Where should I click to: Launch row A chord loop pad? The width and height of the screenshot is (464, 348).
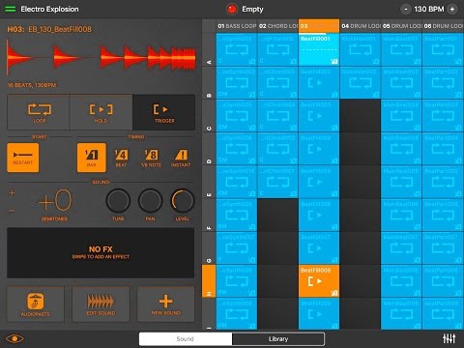coord(277,49)
